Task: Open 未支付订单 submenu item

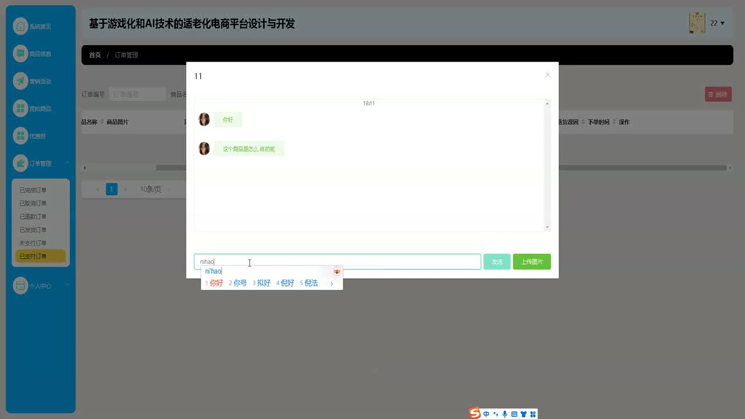Action: coord(33,243)
